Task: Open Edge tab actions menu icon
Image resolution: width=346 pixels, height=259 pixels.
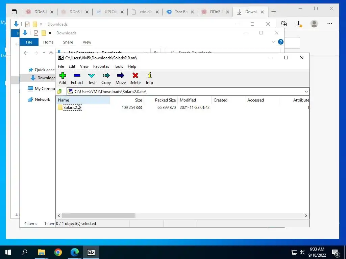Action: point(14,12)
